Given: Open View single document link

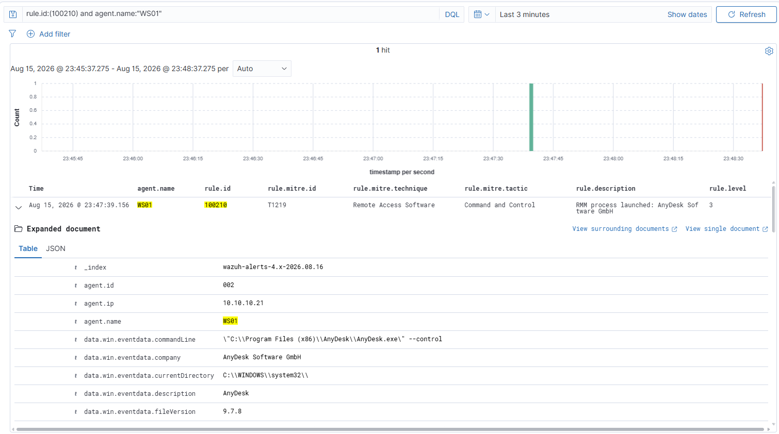Looking at the screenshot, I should tap(726, 229).
